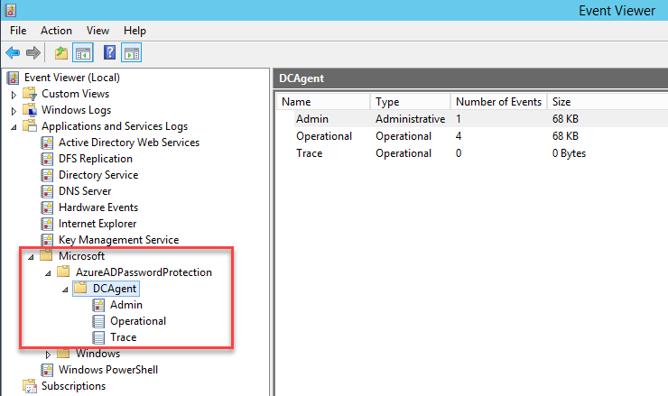Expand the Custom Views node

[14, 95]
